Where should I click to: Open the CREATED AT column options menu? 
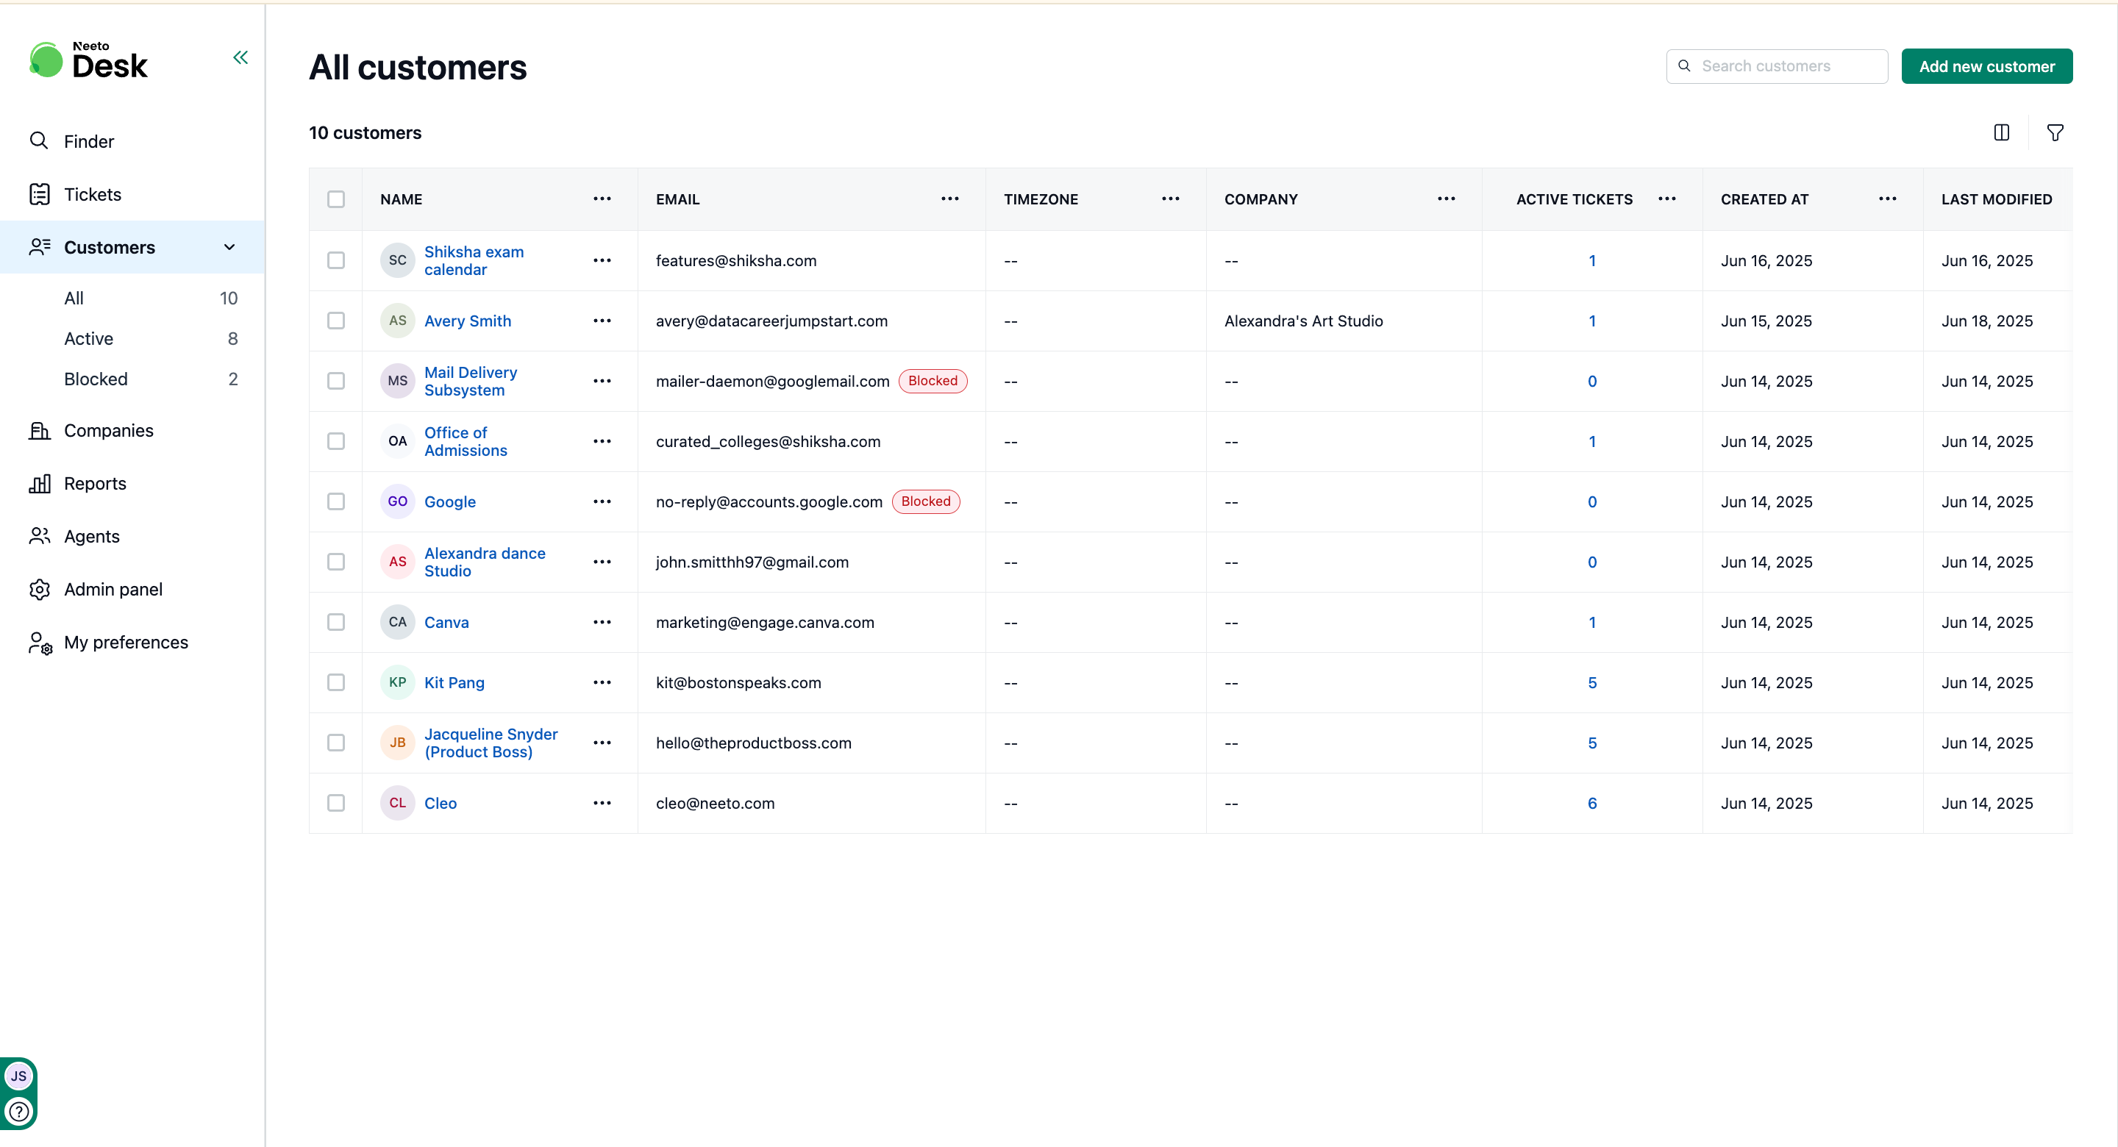1887,199
